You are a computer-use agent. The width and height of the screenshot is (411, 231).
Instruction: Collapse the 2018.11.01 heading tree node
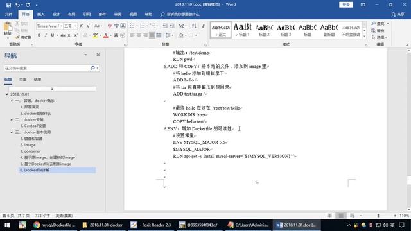(7, 94)
